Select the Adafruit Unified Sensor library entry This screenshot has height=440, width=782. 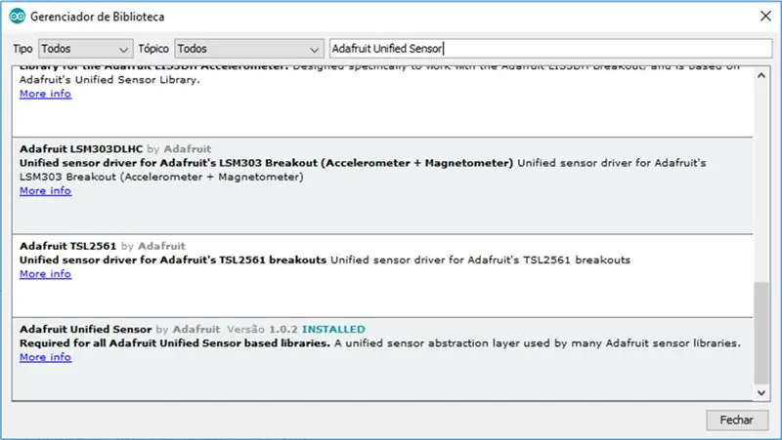[x=382, y=359]
